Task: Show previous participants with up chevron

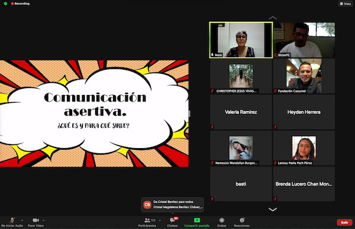Action: (x=273, y=18)
